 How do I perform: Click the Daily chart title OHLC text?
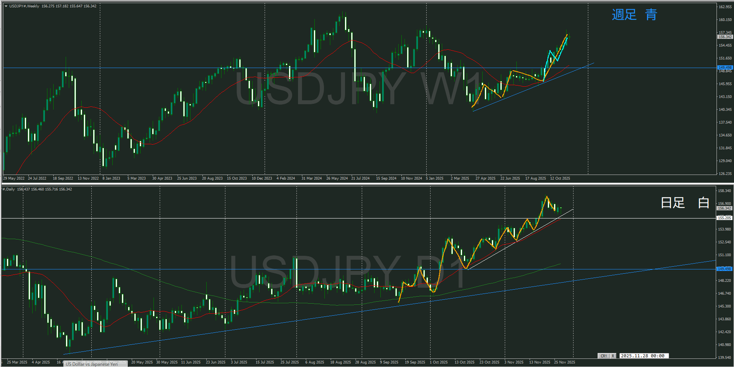39,189
